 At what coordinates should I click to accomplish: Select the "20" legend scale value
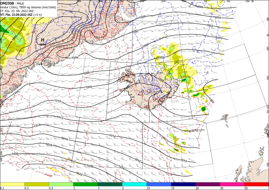pos(197,188)
